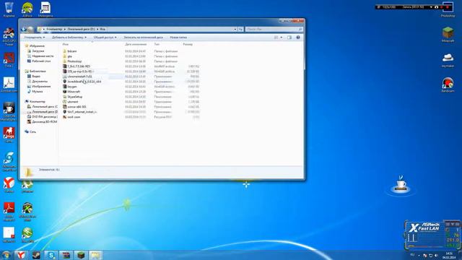Open the Acrobat.com desktop shortcut
This screenshot has height=260, width=462.
pos(9,84)
